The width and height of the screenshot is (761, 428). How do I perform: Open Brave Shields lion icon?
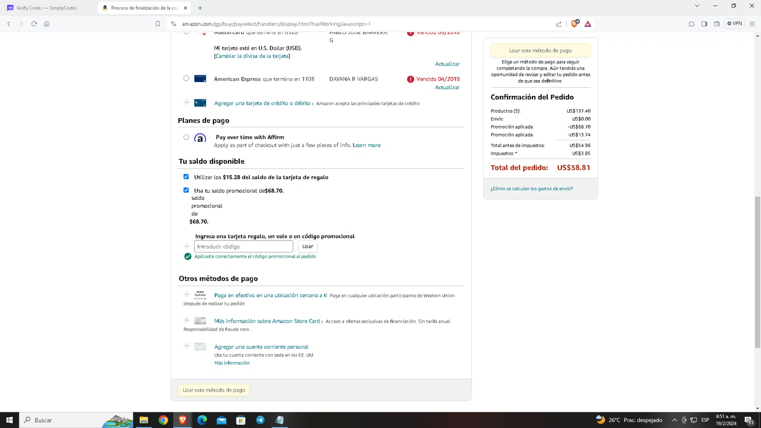pyautogui.click(x=575, y=24)
